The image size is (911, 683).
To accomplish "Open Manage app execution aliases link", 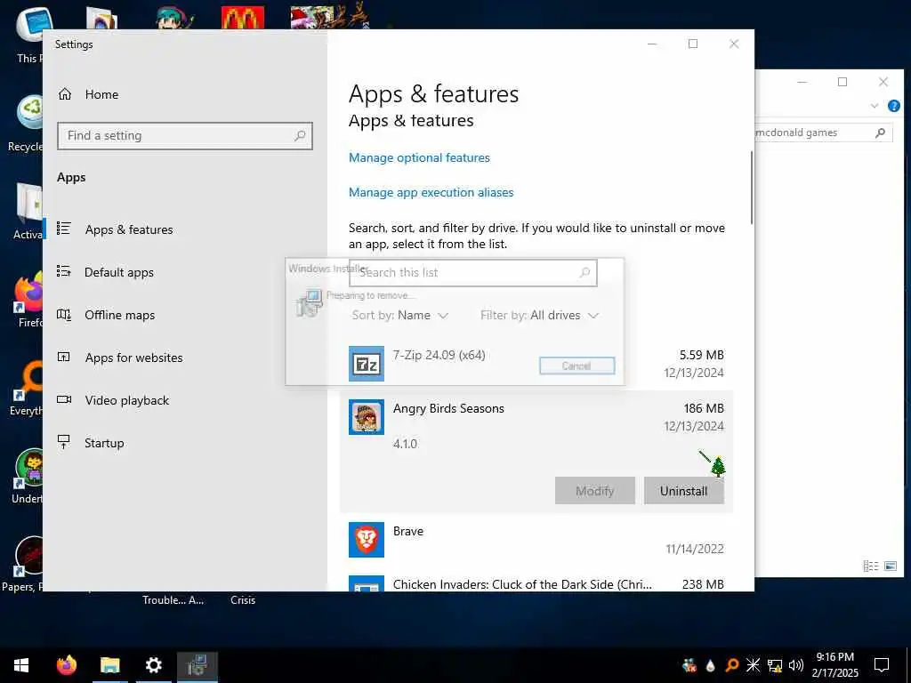I will click(431, 193).
